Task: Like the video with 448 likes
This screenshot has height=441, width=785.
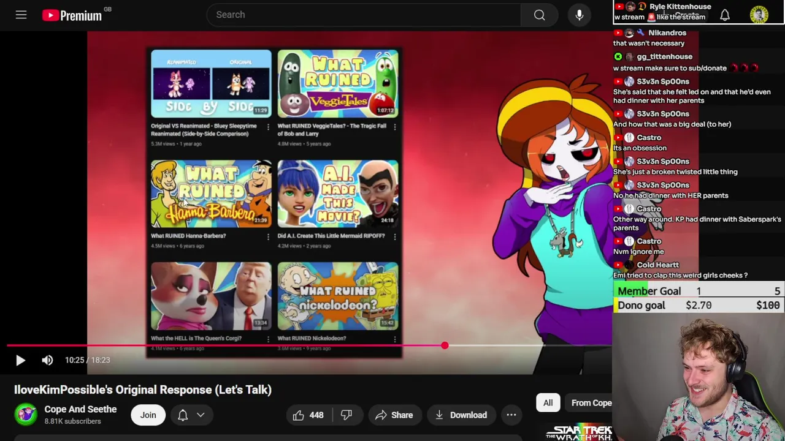Action: (x=308, y=415)
